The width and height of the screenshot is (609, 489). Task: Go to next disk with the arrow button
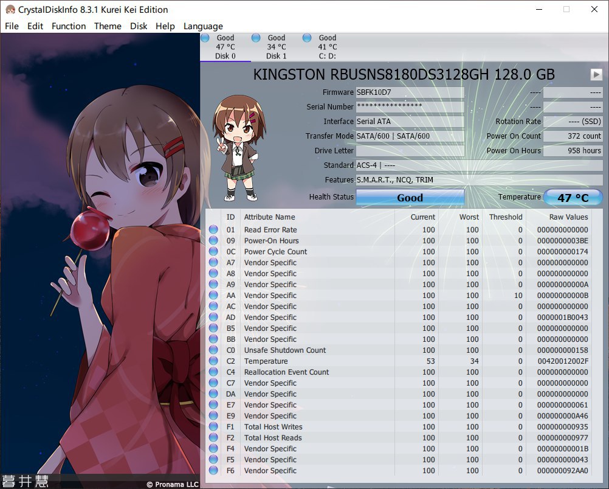[596, 74]
